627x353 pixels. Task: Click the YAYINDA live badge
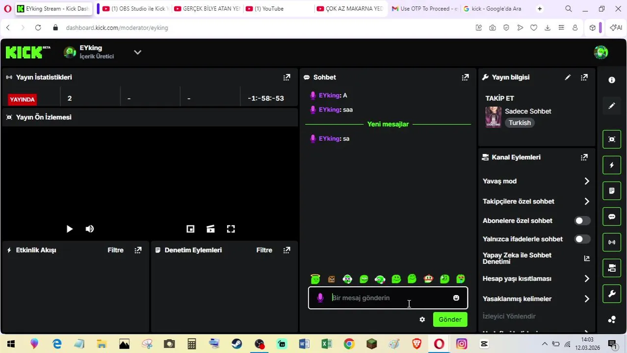point(23,100)
